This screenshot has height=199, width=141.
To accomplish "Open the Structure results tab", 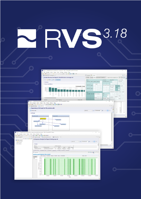I will click(63, 150).
